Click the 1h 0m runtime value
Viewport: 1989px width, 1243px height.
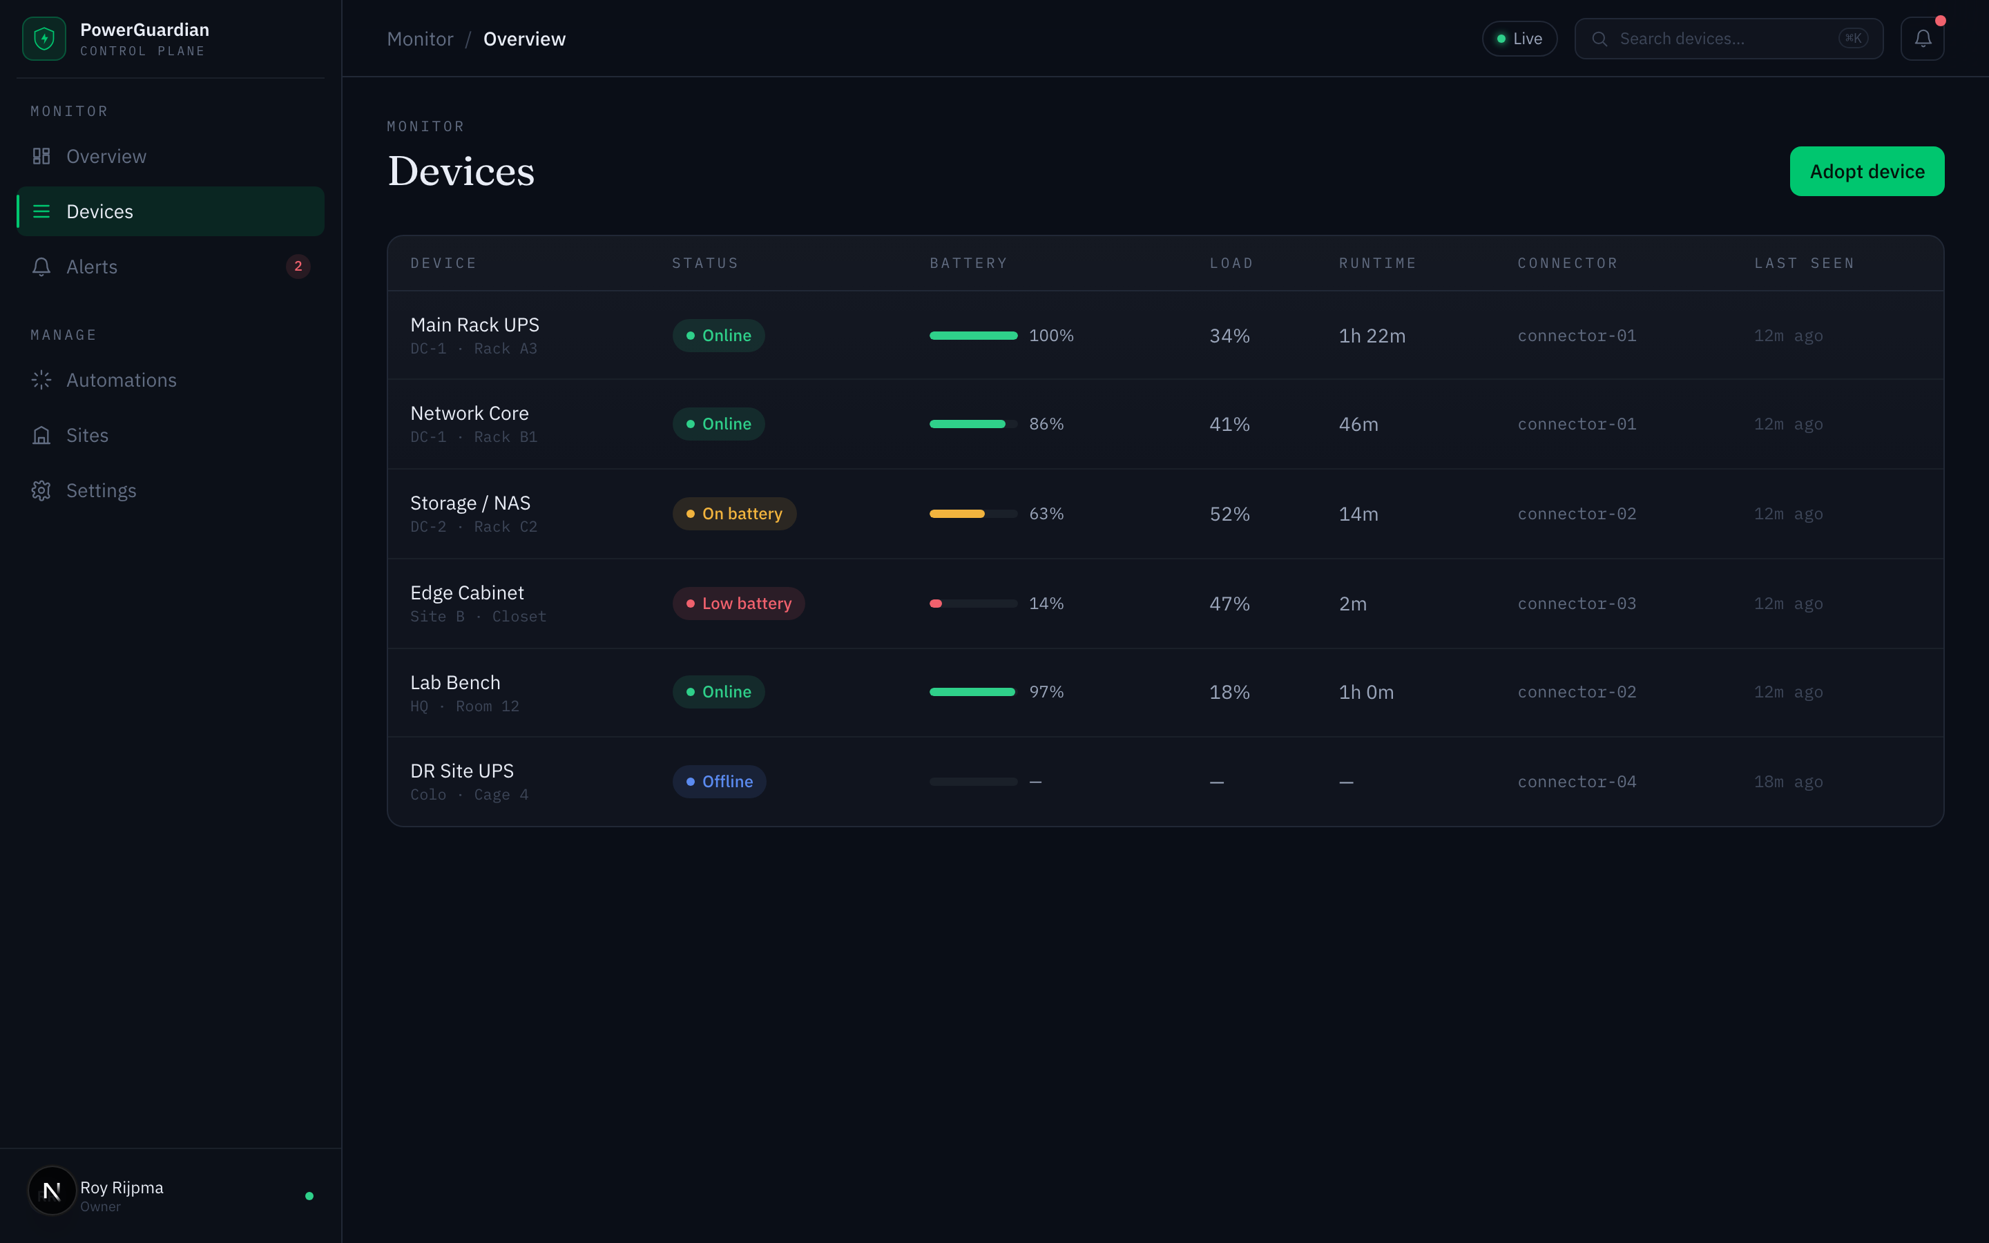click(x=1366, y=692)
